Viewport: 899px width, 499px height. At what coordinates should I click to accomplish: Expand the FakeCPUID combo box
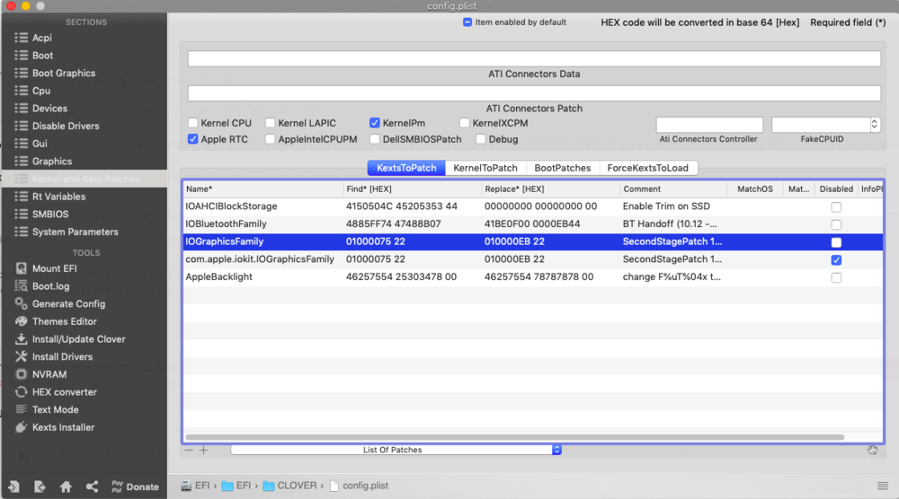(874, 125)
